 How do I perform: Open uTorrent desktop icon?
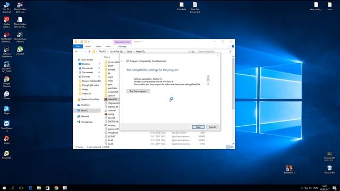[x=20, y=51]
